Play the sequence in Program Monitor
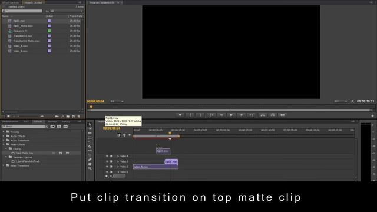 click(231, 115)
